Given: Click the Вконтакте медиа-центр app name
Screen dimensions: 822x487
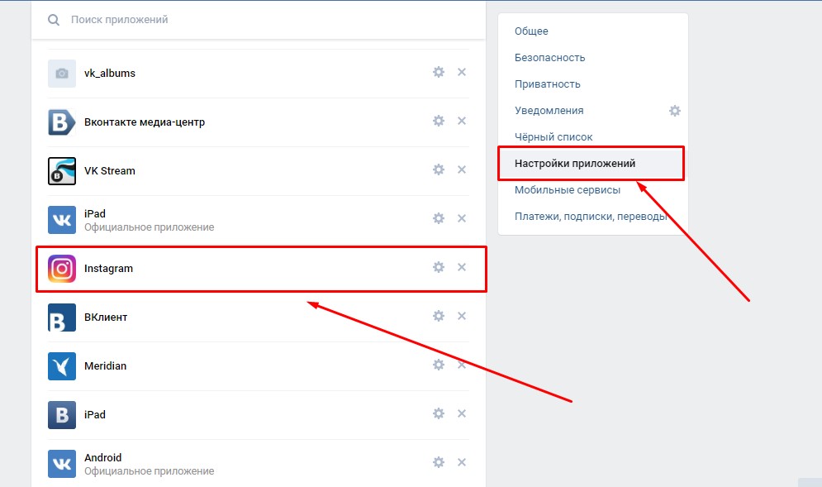Looking at the screenshot, I should 145,122.
